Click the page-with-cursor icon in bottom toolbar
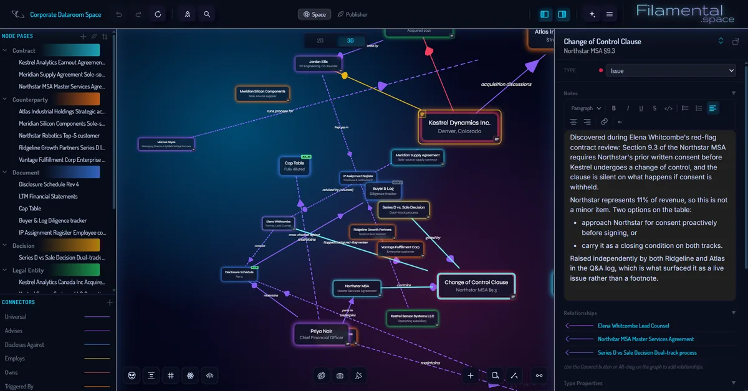 click(x=495, y=375)
